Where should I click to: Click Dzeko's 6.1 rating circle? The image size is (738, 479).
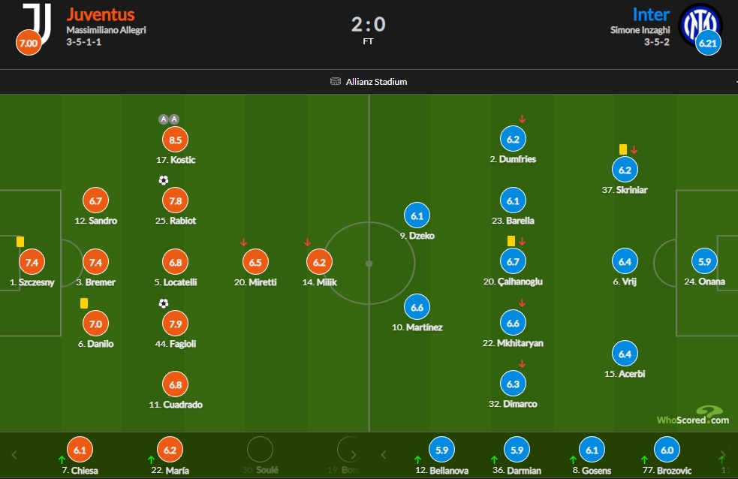[417, 215]
